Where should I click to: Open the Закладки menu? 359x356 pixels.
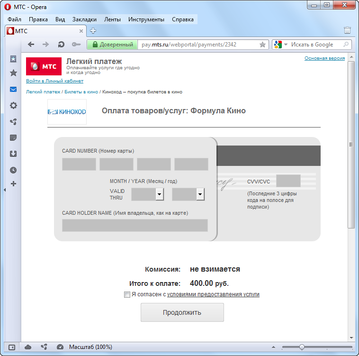(84, 19)
